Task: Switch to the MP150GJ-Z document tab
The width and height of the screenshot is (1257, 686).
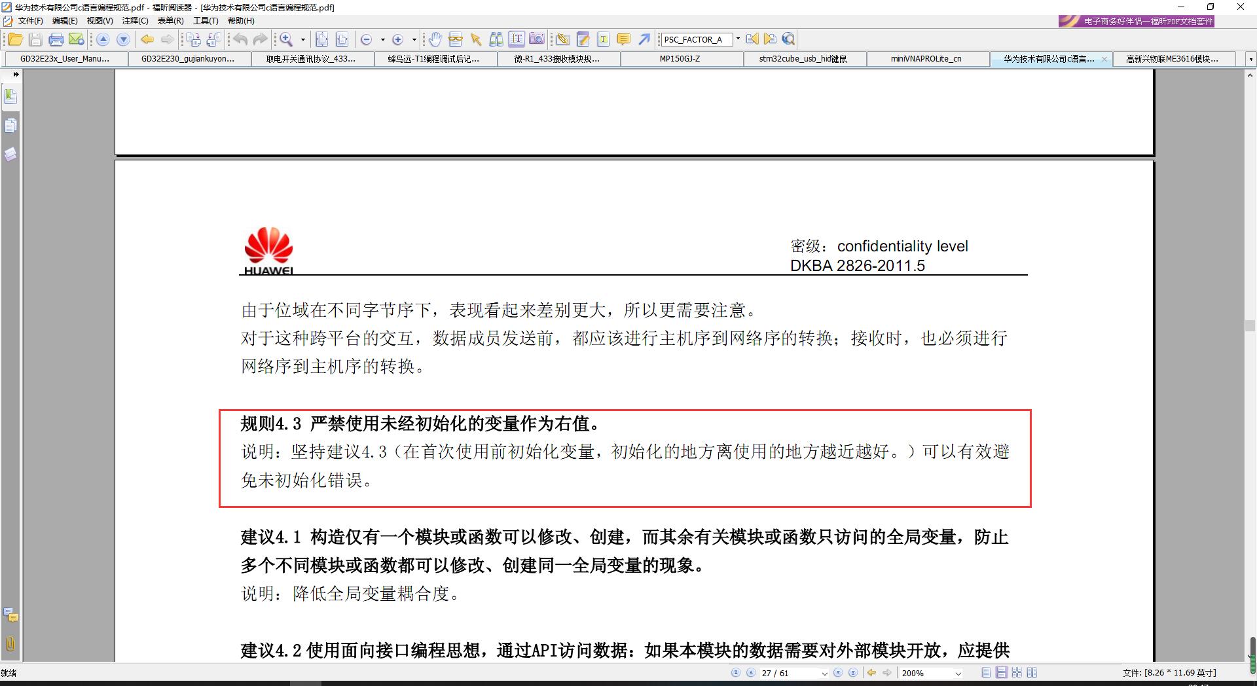Action: click(x=681, y=58)
